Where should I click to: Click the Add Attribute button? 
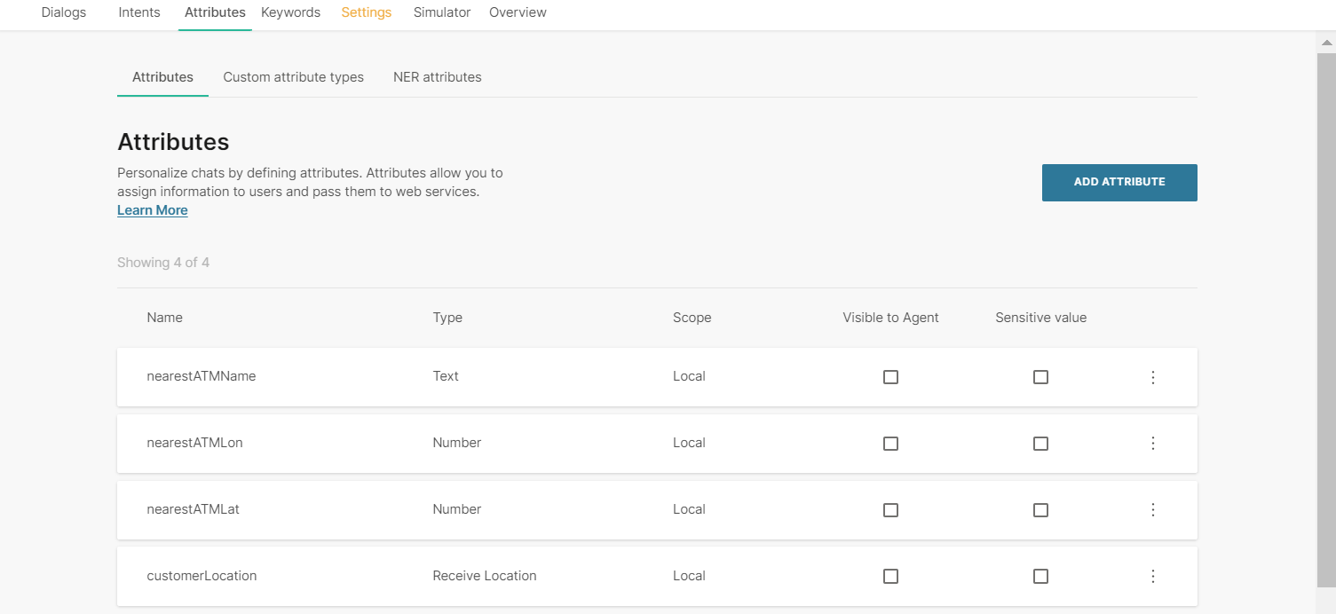tap(1119, 182)
